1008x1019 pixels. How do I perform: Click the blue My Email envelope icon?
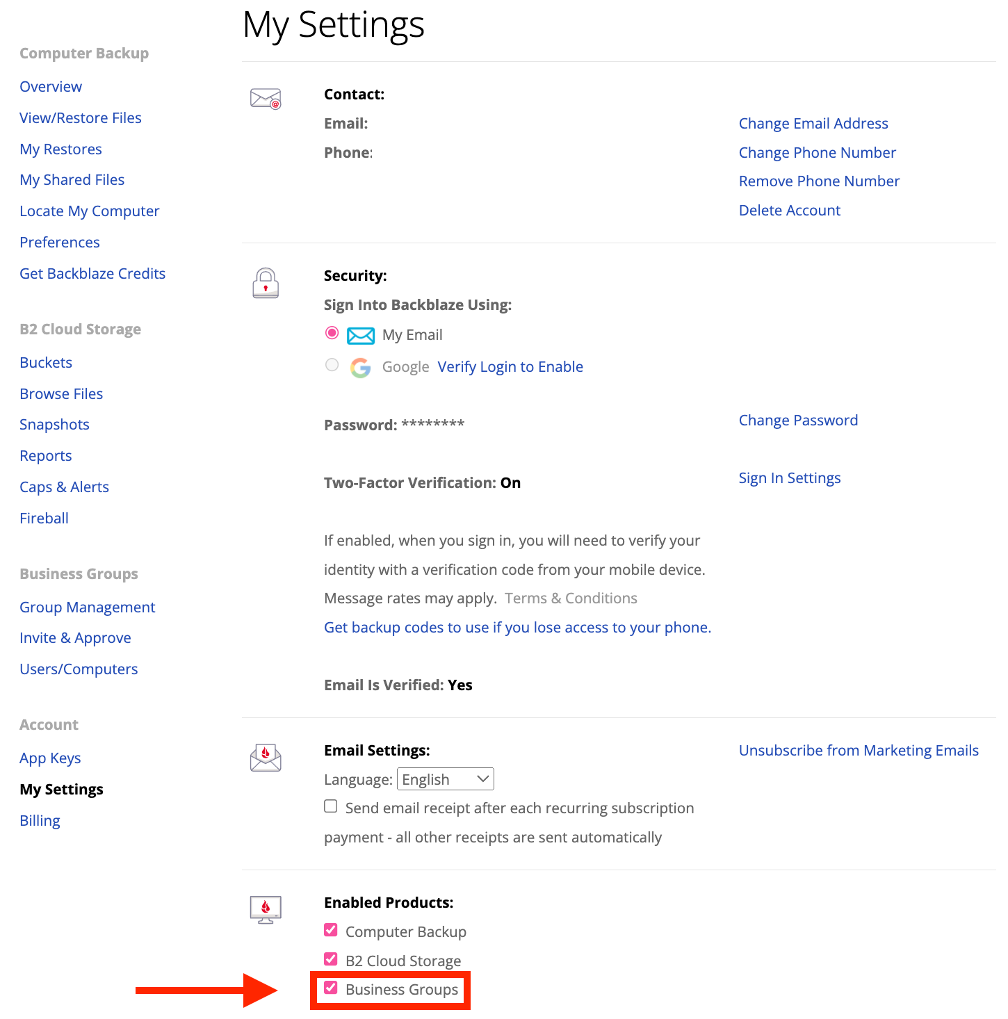(361, 336)
